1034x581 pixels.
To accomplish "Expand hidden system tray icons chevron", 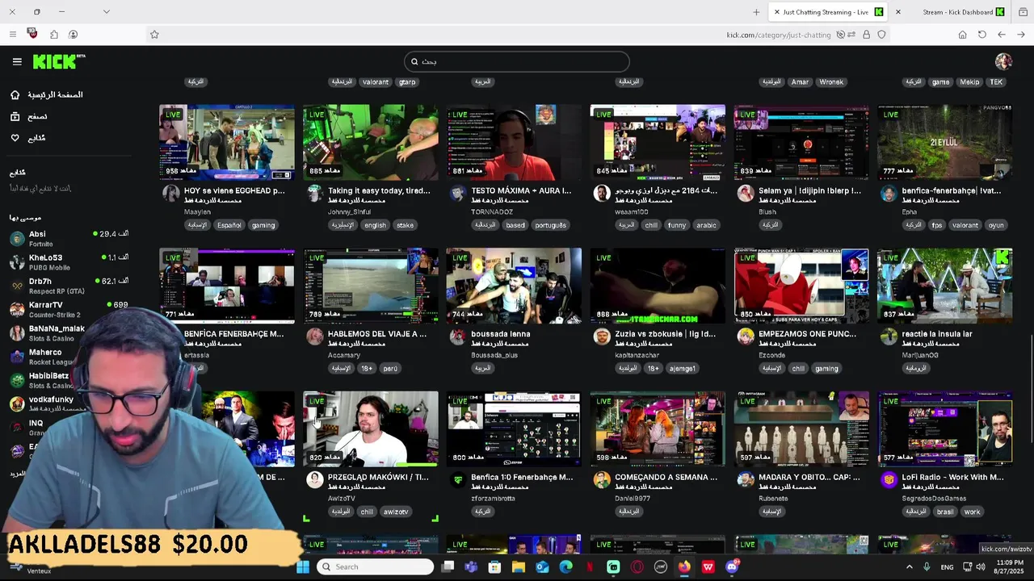I will coord(909,567).
